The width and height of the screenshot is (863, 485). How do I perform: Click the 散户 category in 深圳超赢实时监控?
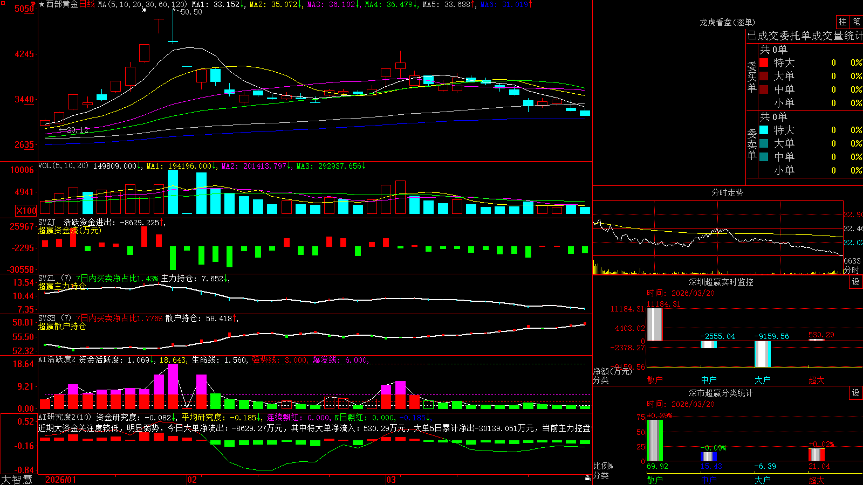coord(655,380)
